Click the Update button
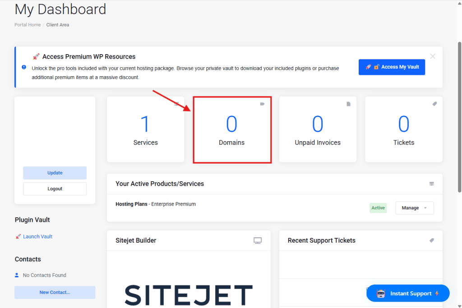Screen dimensions: 462x308 click(55, 173)
